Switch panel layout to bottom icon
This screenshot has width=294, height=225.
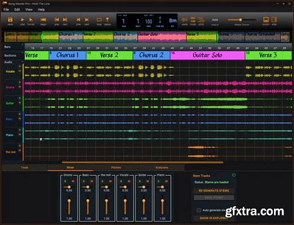266,20
